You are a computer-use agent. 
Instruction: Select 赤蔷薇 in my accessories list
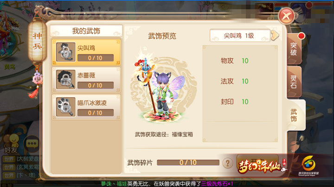86,80
